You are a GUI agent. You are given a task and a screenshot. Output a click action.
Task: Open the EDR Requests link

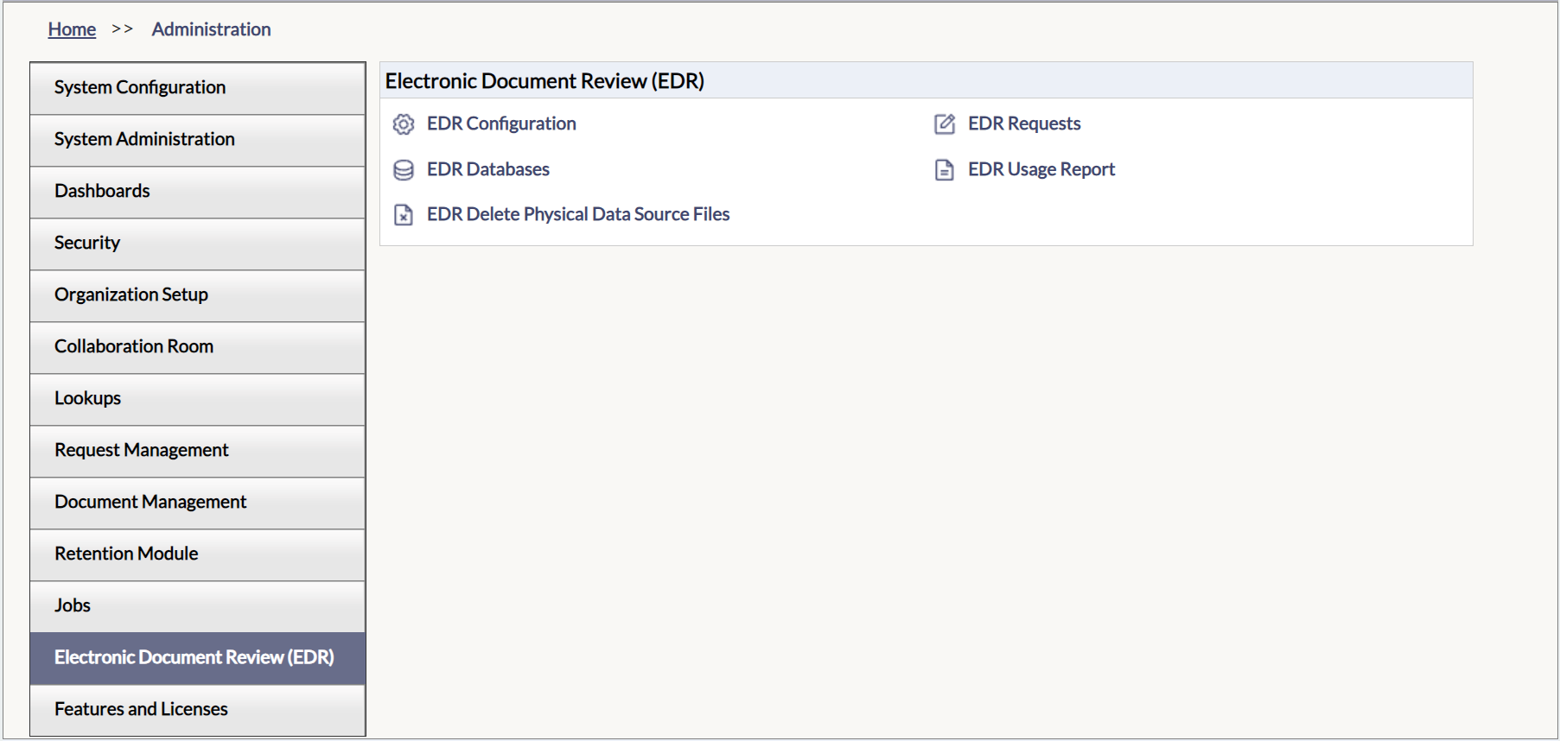1024,123
